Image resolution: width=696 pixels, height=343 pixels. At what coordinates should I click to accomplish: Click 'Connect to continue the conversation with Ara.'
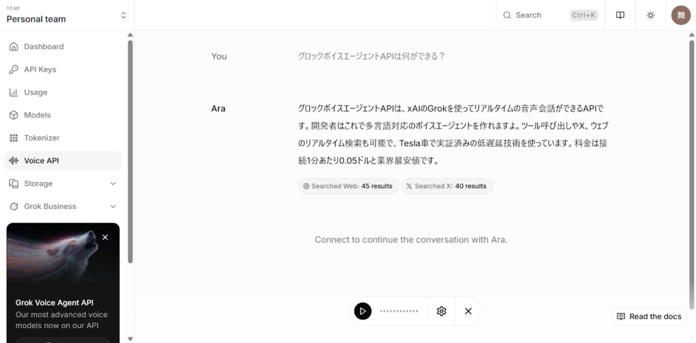[x=411, y=240]
